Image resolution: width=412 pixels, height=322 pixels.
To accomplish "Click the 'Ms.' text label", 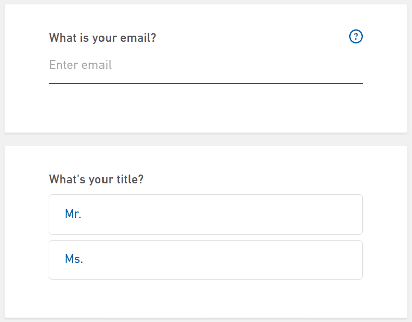I will (x=74, y=260).
